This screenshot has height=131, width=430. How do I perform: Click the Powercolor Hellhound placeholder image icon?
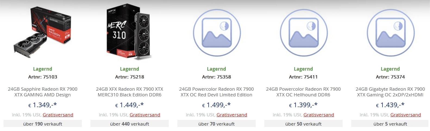[x=303, y=32]
